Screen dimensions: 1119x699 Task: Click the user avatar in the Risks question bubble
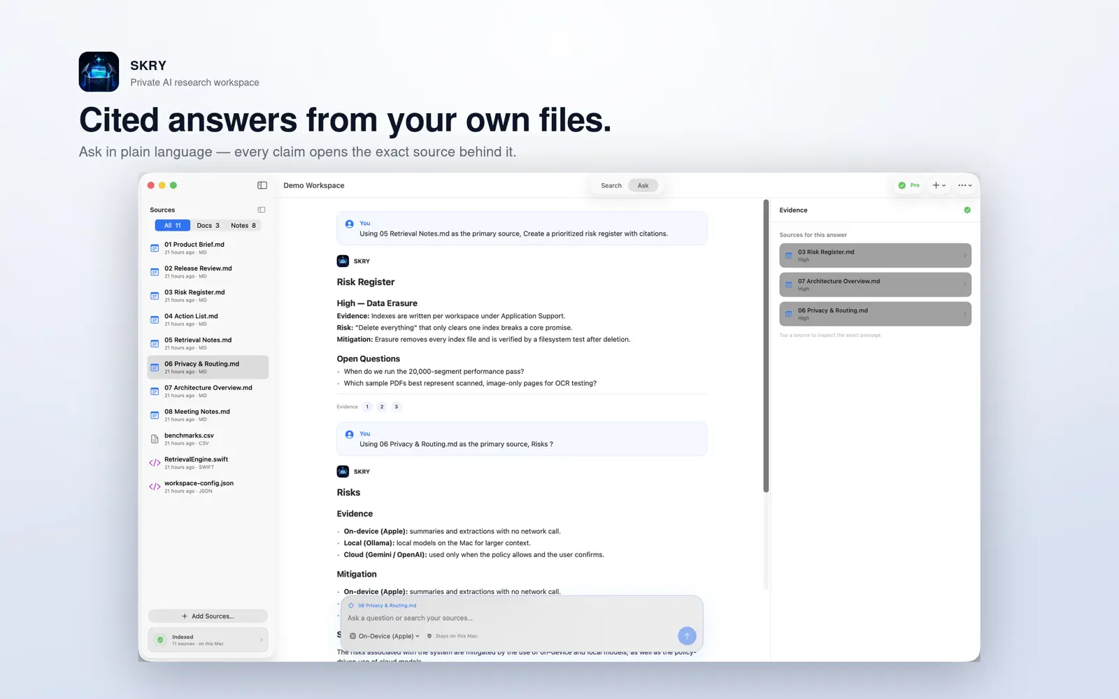349,434
